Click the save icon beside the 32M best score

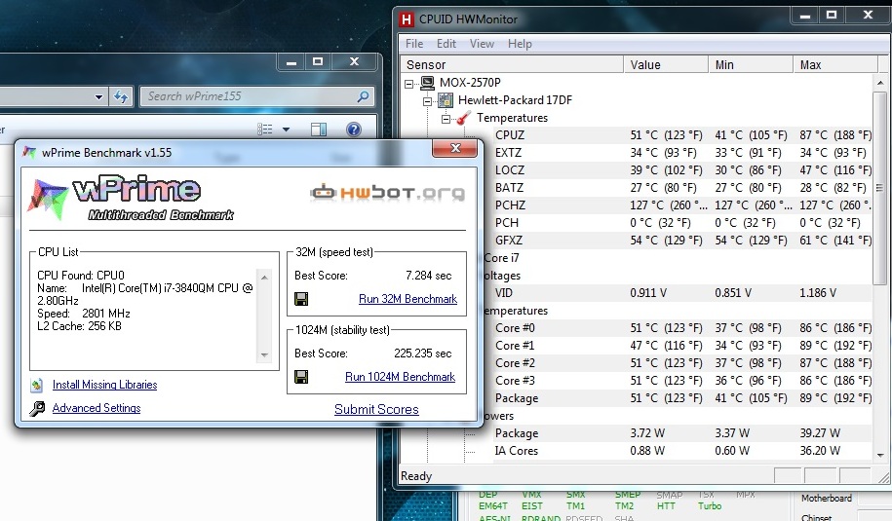tap(302, 299)
